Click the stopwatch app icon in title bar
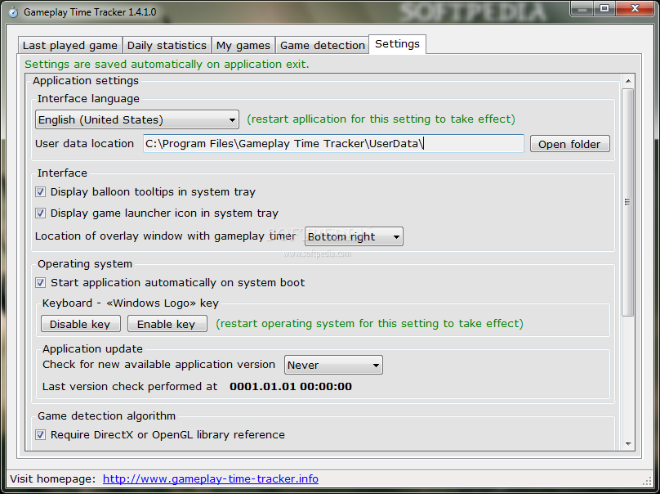This screenshot has width=660, height=494. (13, 11)
